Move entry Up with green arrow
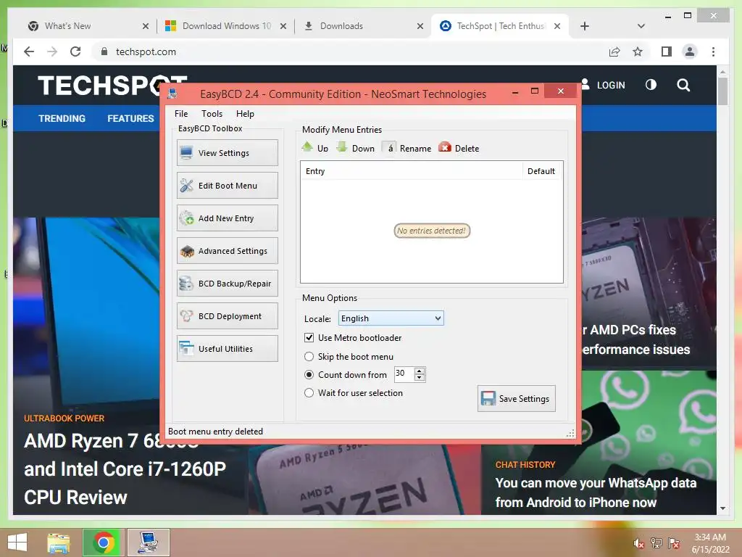742x557 pixels. (315, 148)
